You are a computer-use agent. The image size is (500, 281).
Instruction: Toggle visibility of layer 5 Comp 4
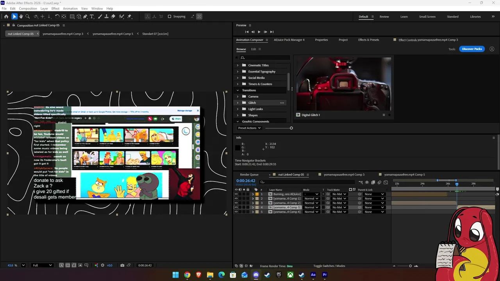click(x=236, y=212)
